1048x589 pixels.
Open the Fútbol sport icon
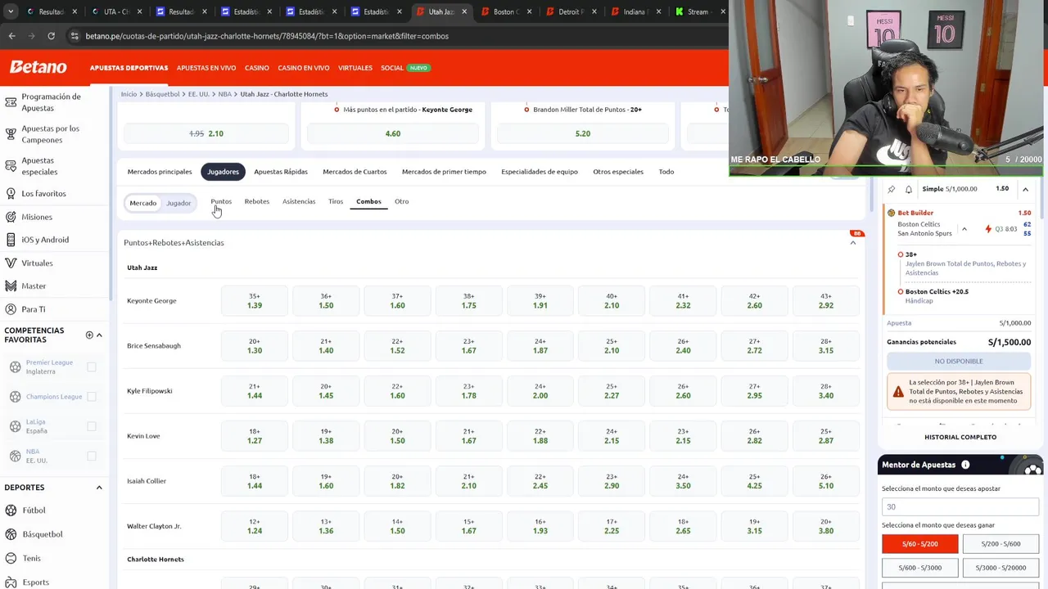click(x=11, y=510)
